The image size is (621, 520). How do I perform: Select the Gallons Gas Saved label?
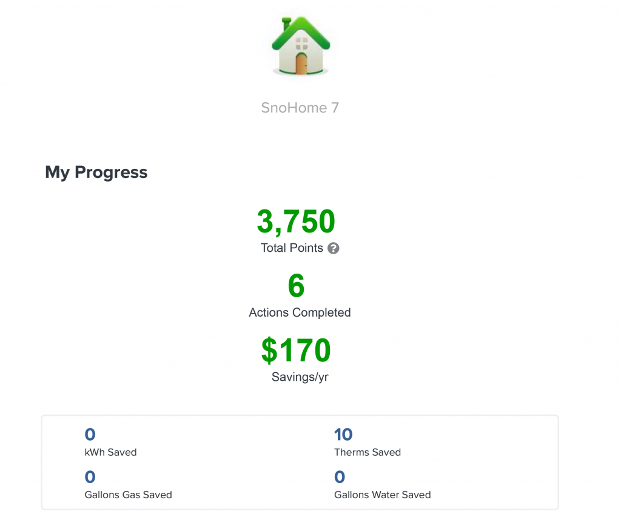(129, 495)
